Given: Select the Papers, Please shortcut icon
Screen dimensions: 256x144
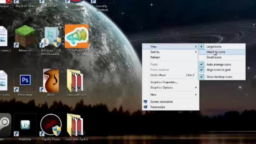Looking at the screenshot, I should 51,125.
